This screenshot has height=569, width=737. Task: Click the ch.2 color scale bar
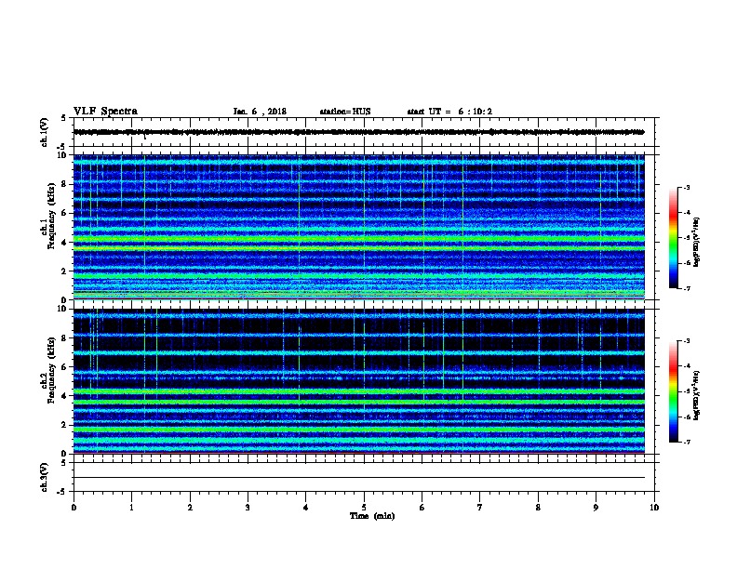click(x=673, y=391)
